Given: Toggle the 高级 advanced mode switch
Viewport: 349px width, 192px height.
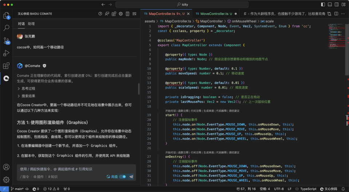Looking at the screenshot, I should (x=123, y=177).
